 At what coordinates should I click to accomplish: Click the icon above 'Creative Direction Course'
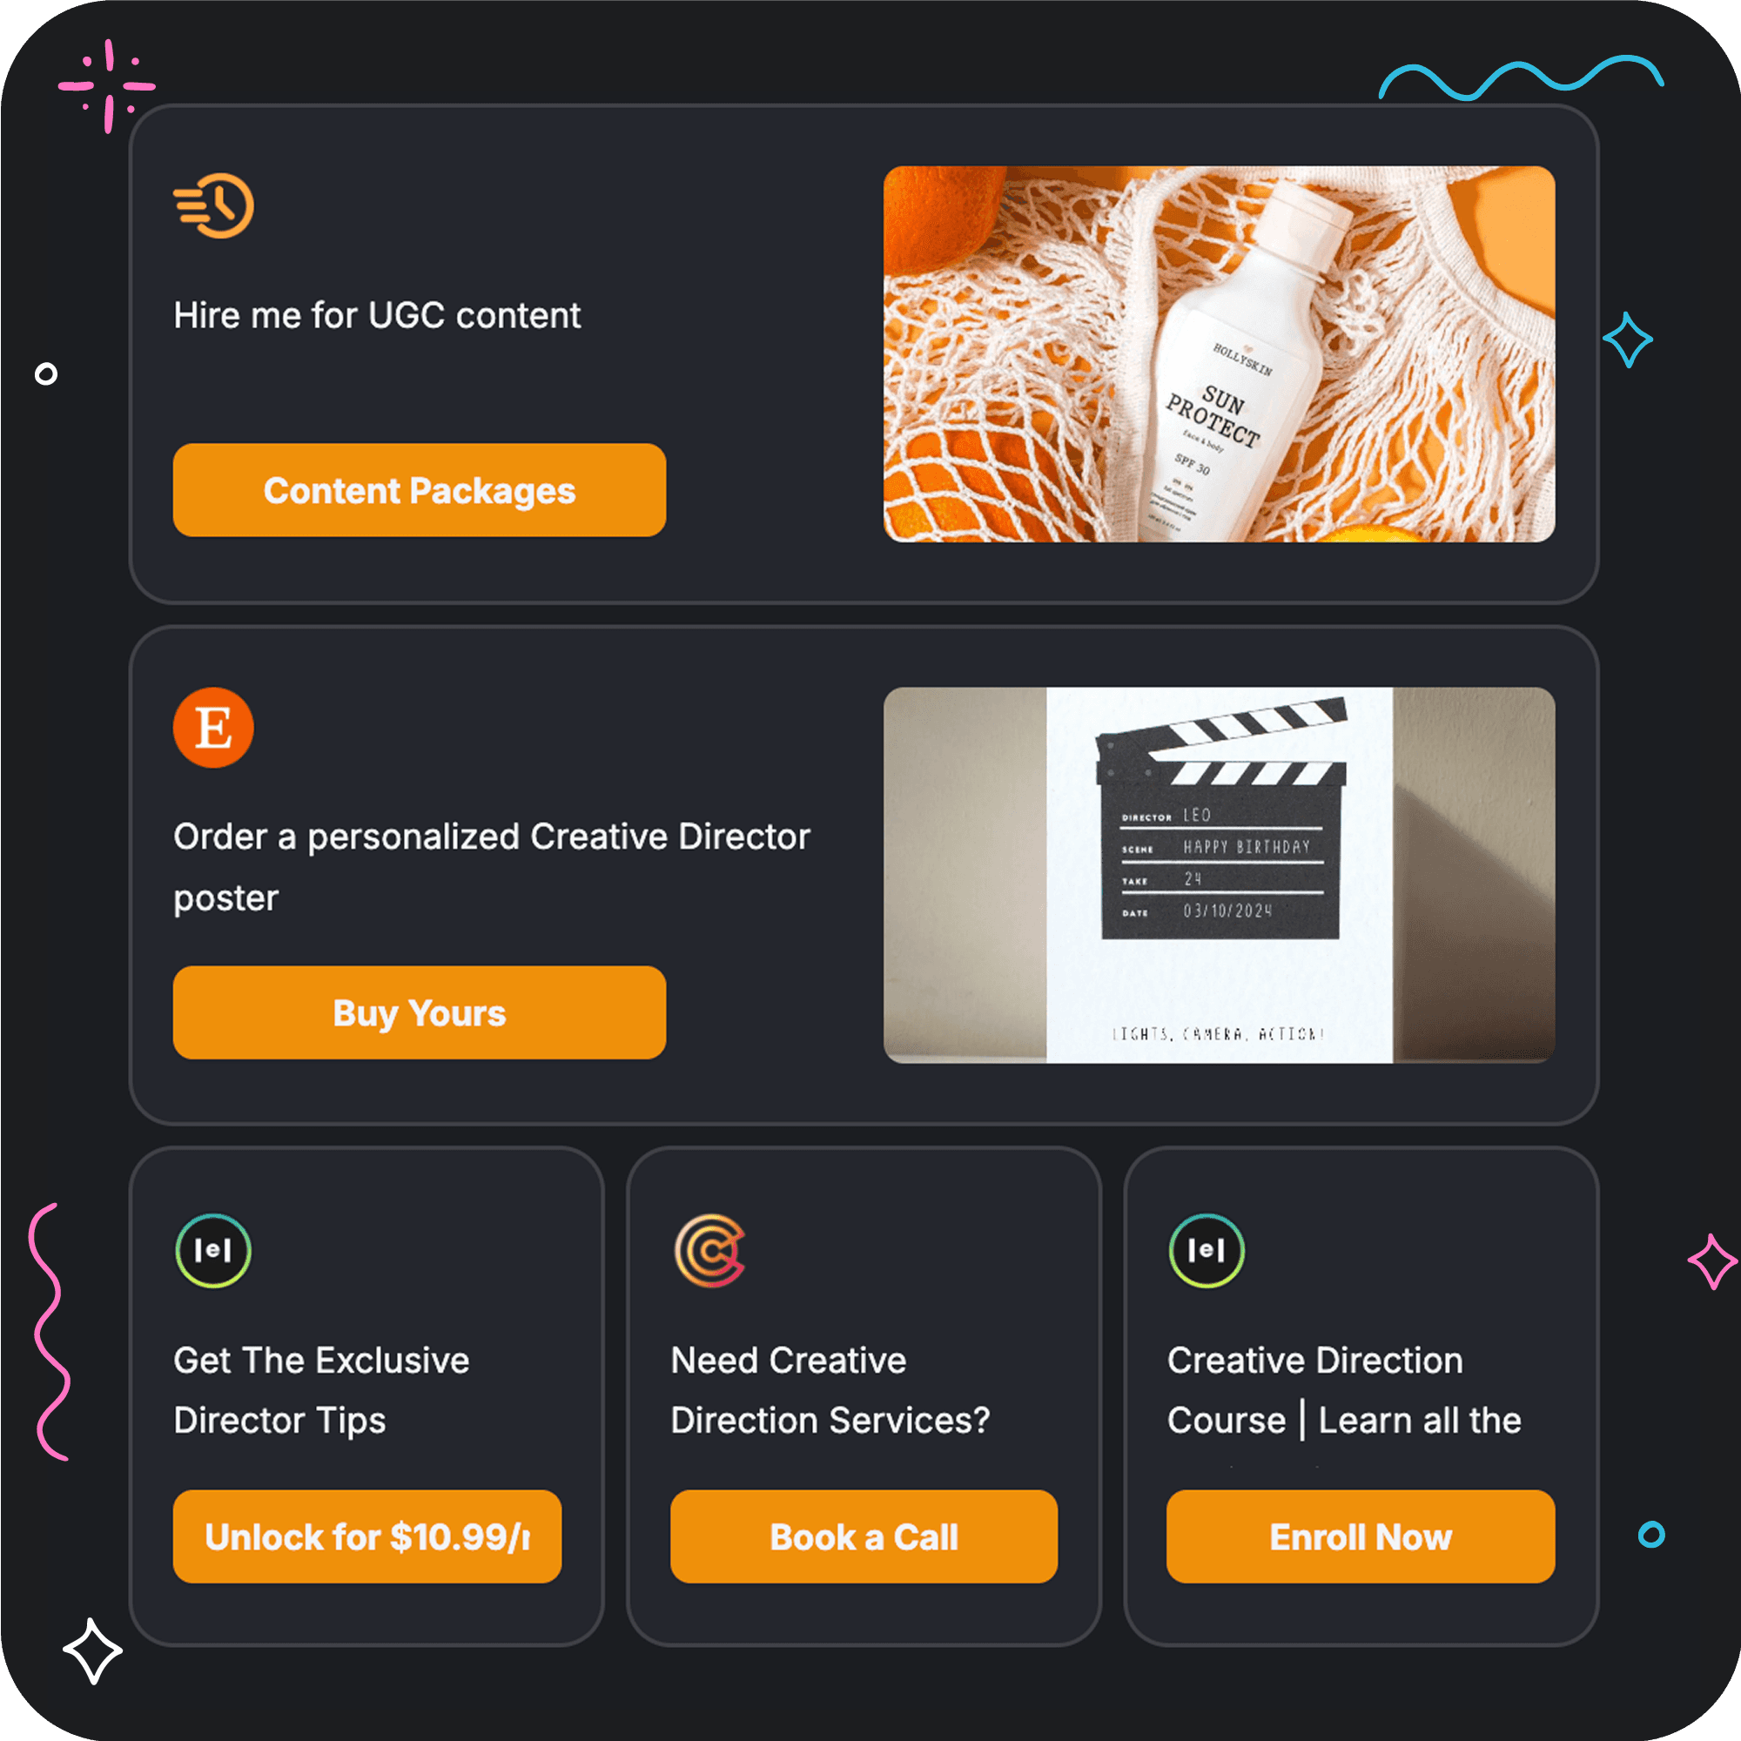pos(1207,1250)
